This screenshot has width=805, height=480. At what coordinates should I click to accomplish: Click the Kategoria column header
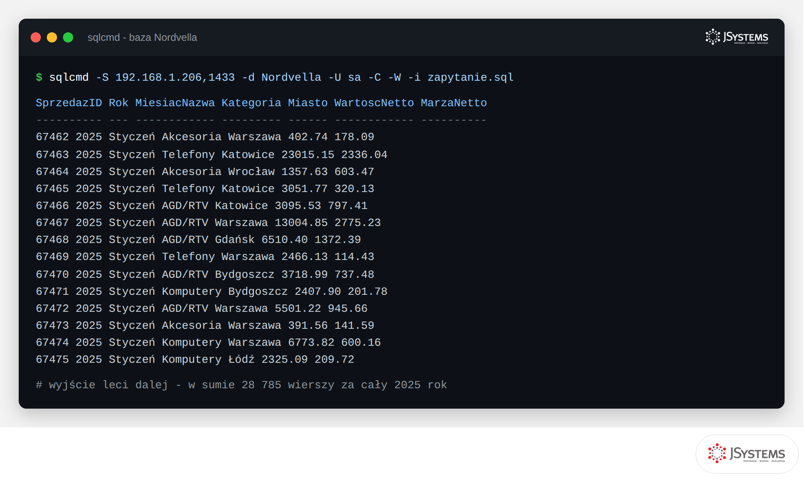tap(251, 103)
